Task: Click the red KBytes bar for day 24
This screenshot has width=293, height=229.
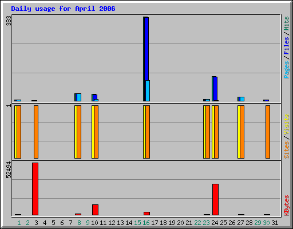Action: (215, 199)
